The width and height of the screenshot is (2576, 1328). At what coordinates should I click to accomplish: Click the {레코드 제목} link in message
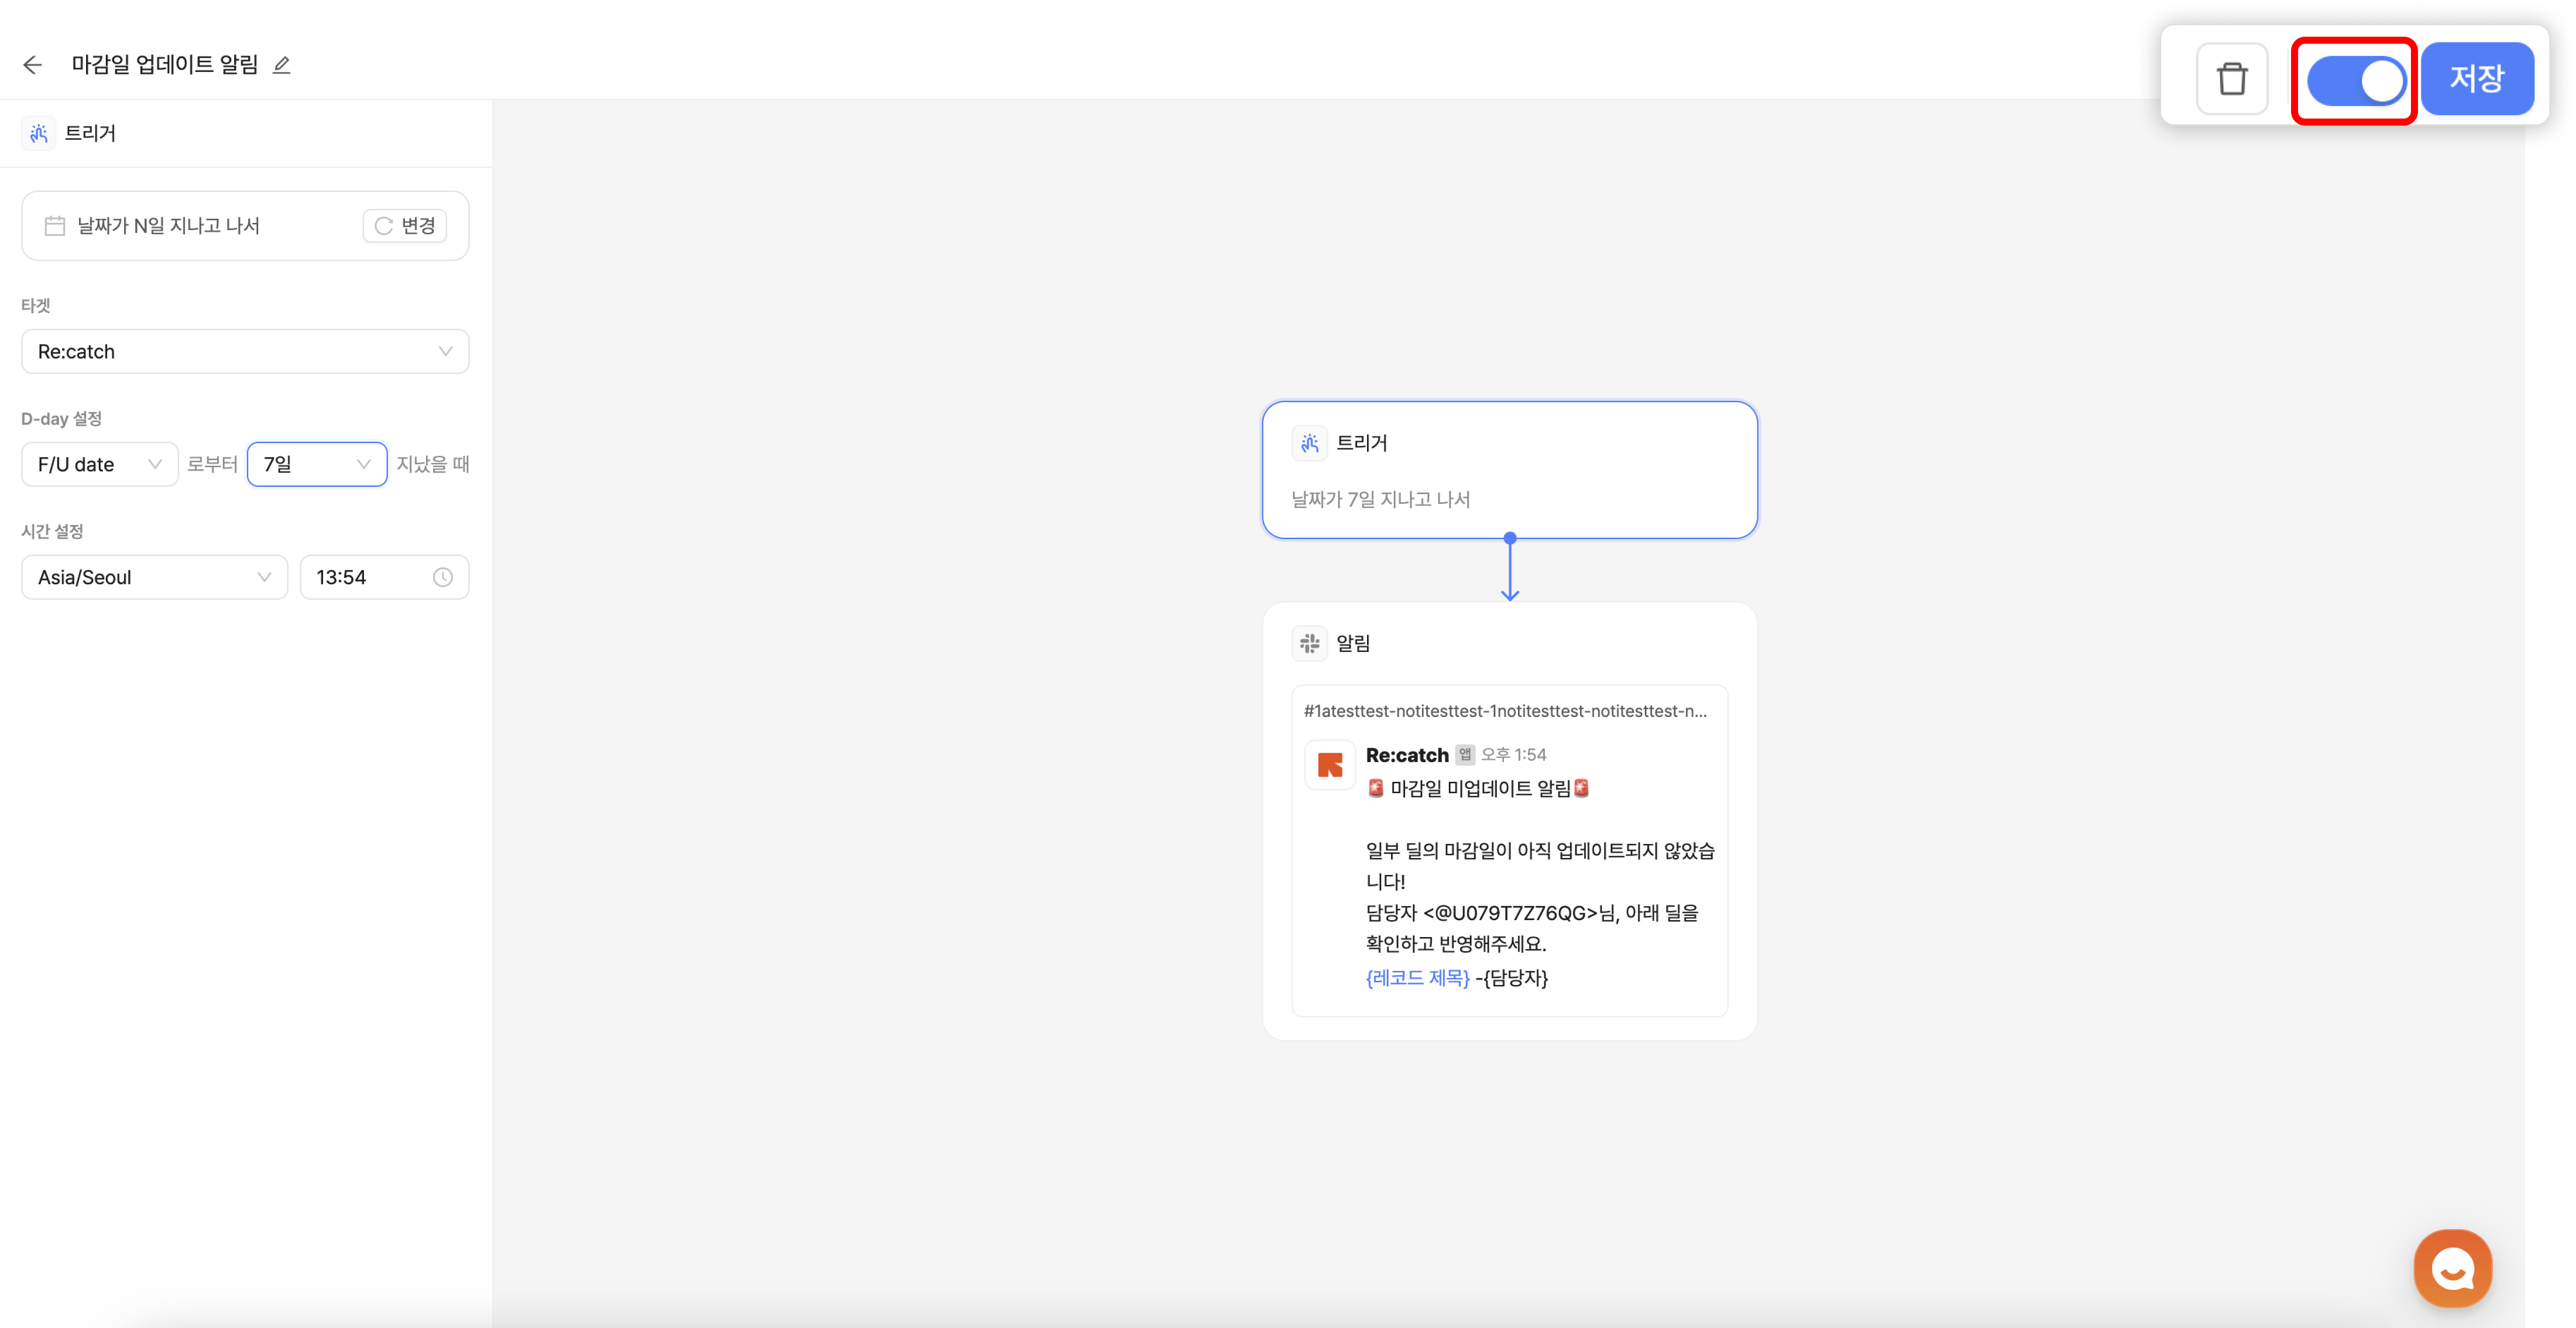pyautogui.click(x=1417, y=978)
